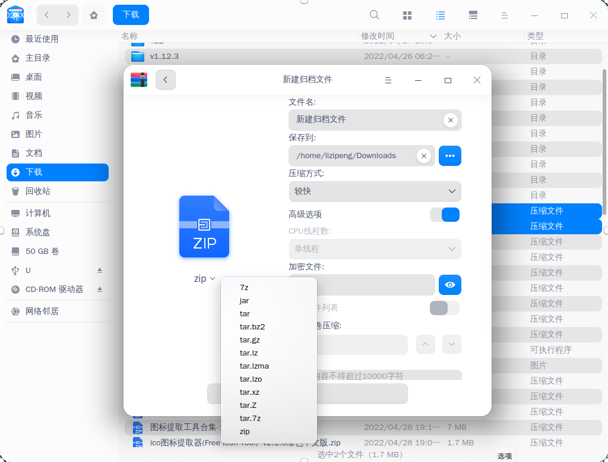Screen dimensions: 608x462
Task: Select tar.gz from the format list
Action: 250,340
